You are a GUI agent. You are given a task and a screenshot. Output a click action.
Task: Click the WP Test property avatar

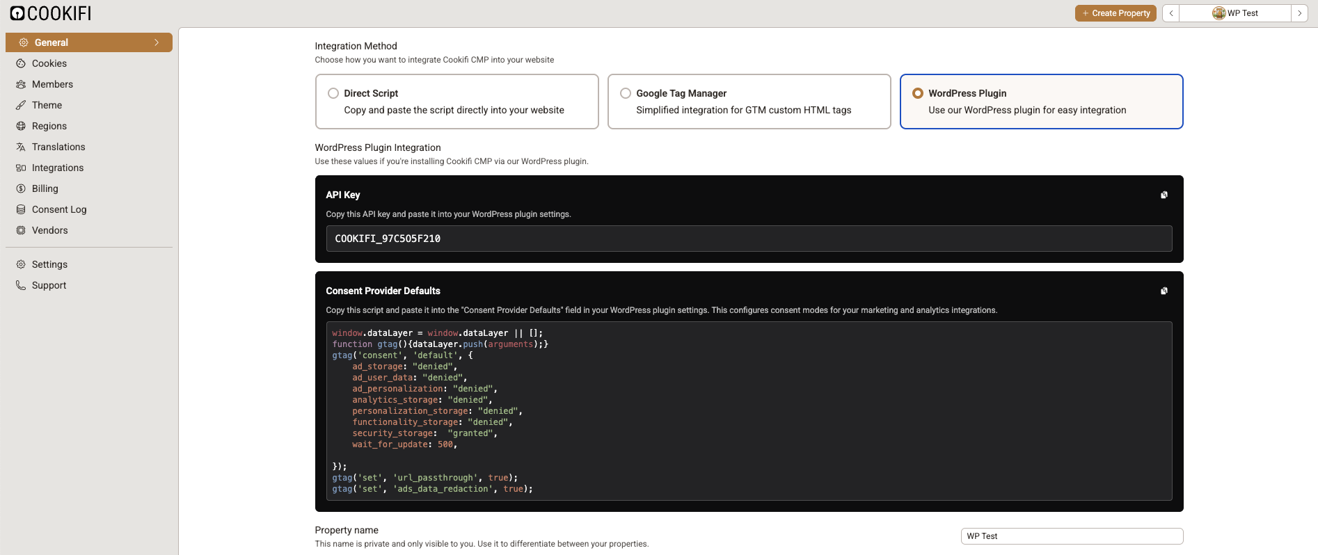(1218, 13)
